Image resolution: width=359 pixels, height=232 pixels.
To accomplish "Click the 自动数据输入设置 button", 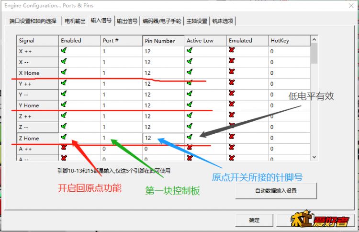I will [276, 191].
